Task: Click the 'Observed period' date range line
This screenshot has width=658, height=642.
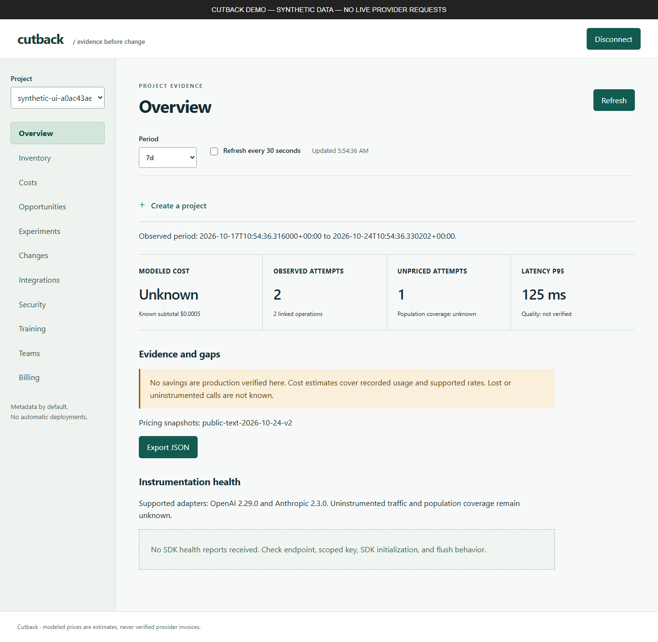Action: (297, 236)
